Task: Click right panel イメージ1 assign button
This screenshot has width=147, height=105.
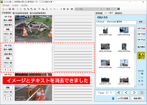Action: (x=141, y=29)
